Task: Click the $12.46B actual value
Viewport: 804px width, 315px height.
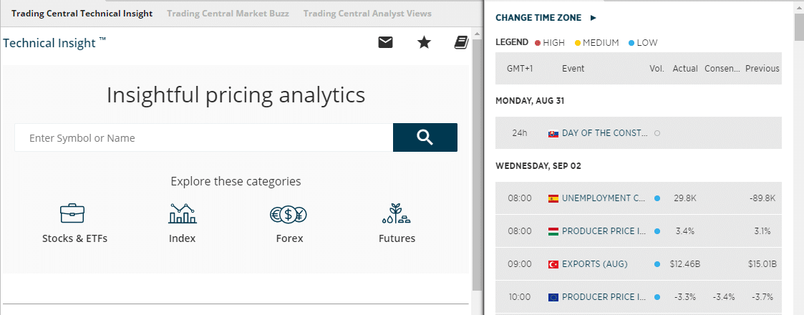Action: click(x=685, y=264)
